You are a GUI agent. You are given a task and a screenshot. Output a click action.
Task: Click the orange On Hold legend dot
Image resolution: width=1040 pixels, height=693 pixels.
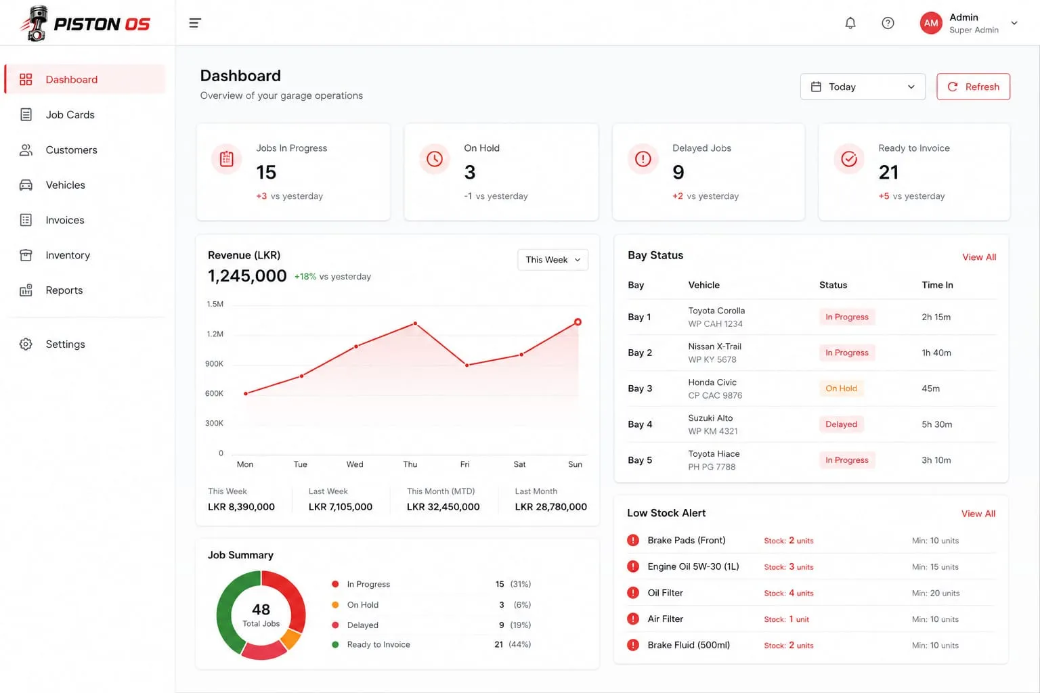tap(335, 605)
